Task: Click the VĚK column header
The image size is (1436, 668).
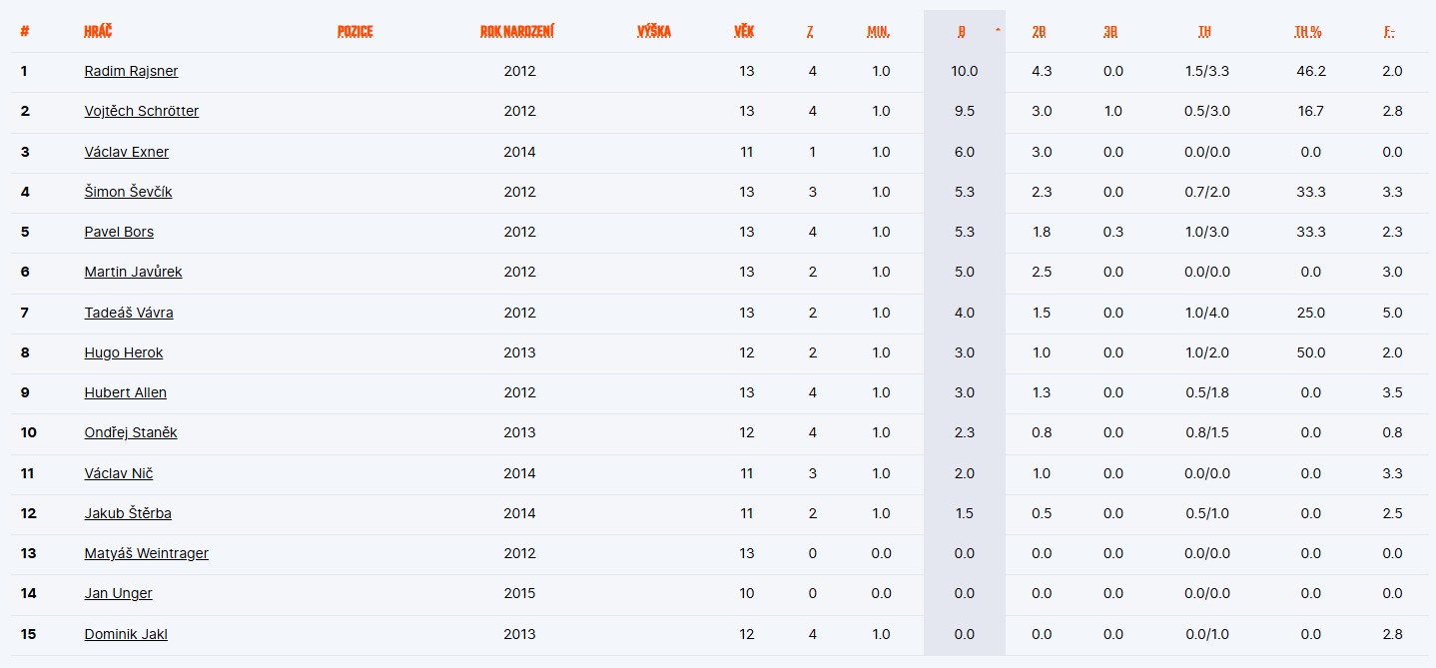Action: 744,32
